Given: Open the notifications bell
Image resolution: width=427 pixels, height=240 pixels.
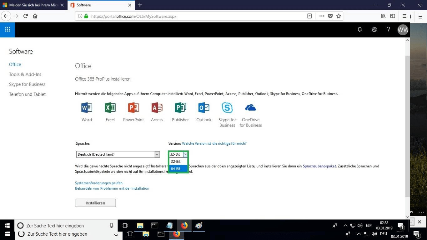Looking at the screenshot, I should point(360,29).
